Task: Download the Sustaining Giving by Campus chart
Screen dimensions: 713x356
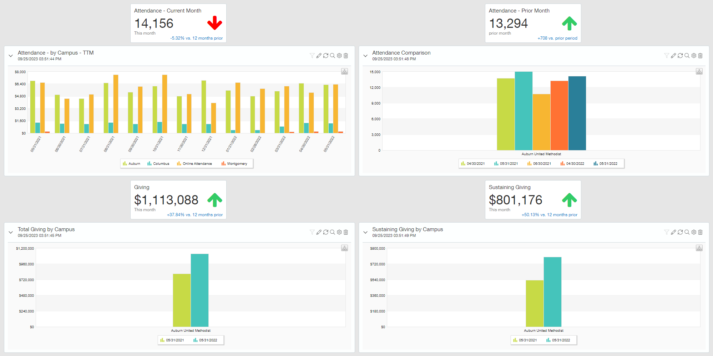Action: (699, 248)
